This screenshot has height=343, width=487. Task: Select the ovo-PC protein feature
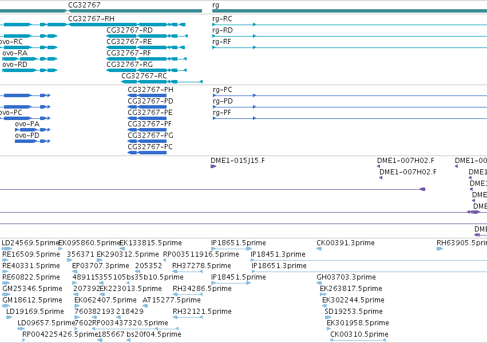[x=25, y=118]
